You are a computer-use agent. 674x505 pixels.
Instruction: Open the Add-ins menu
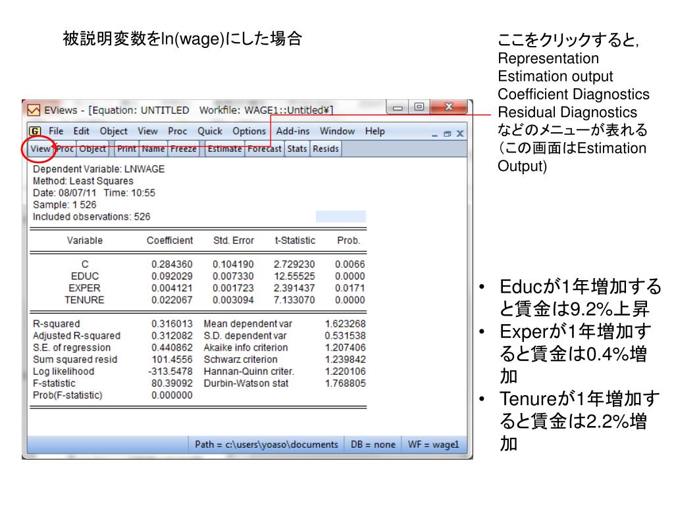tap(293, 131)
